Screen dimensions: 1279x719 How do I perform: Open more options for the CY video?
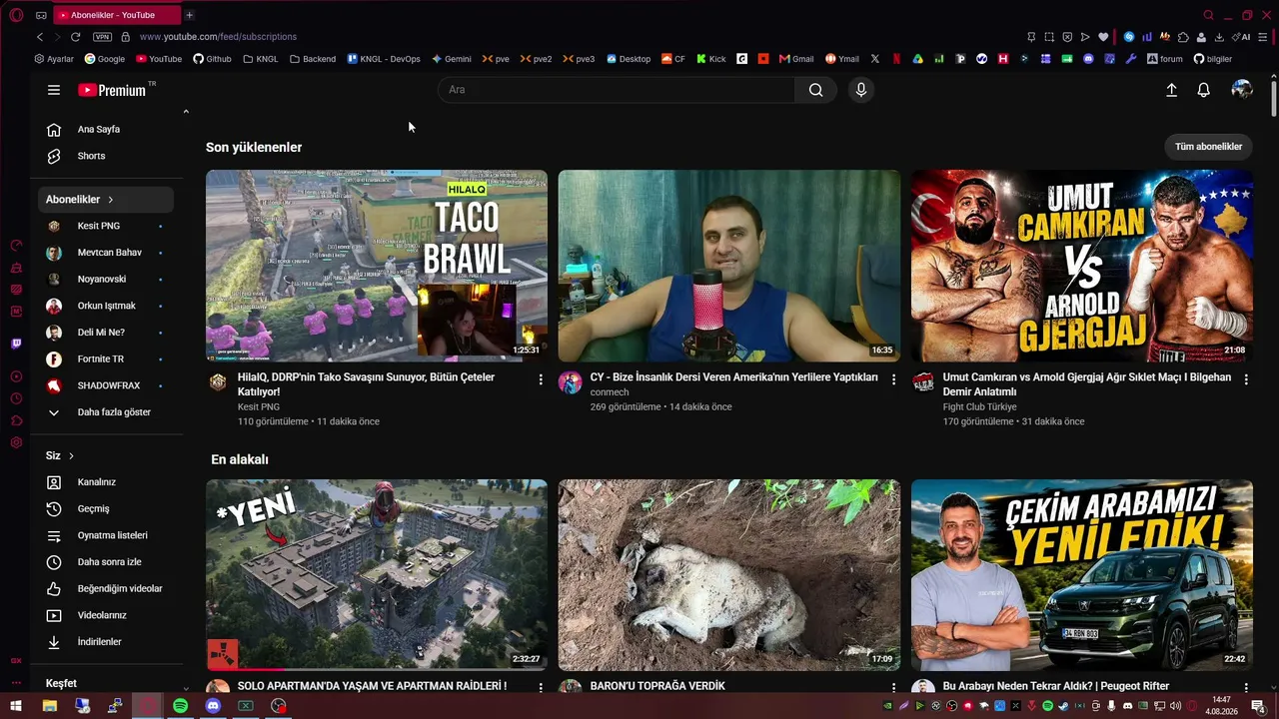click(x=893, y=379)
